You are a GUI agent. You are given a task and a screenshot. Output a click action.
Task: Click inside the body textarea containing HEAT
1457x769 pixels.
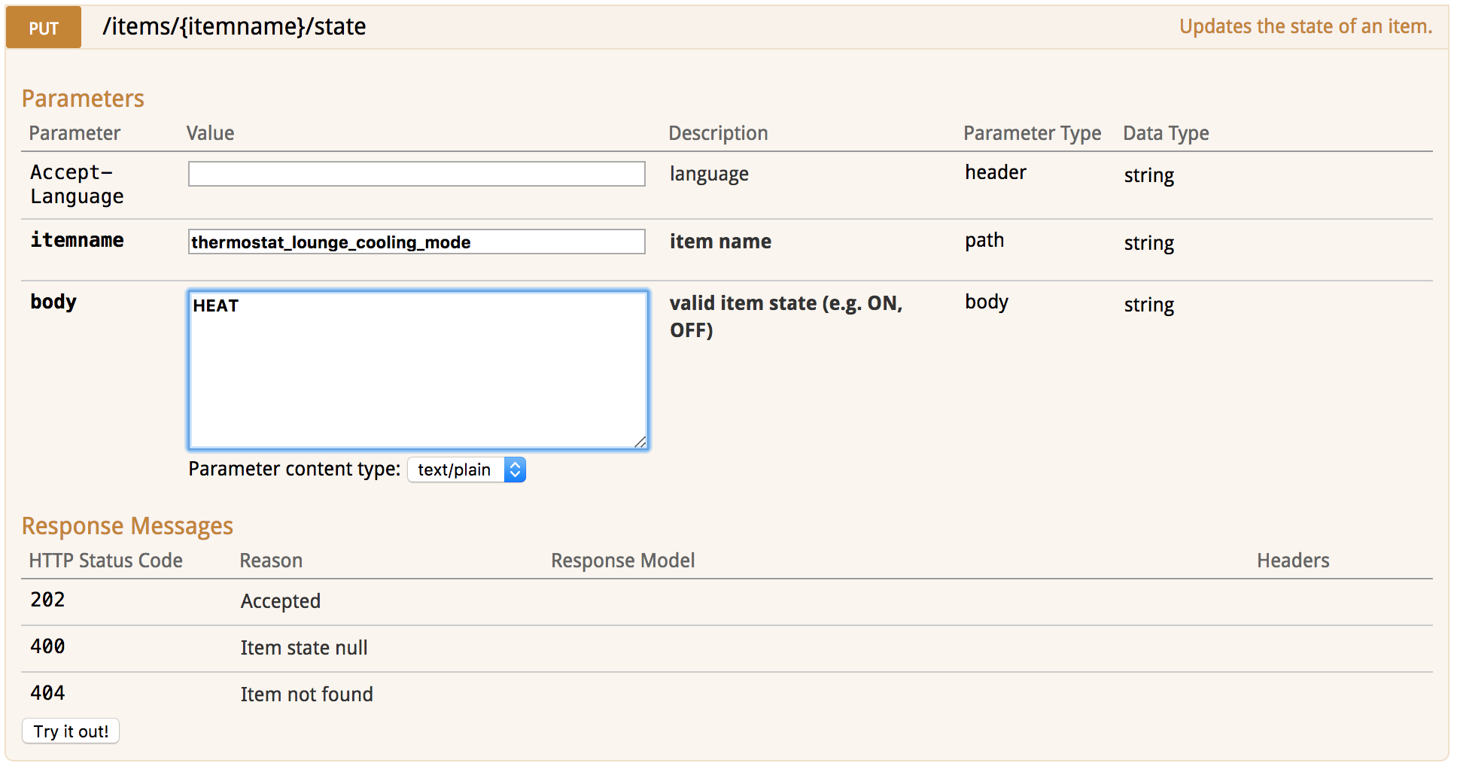point(418,370)
